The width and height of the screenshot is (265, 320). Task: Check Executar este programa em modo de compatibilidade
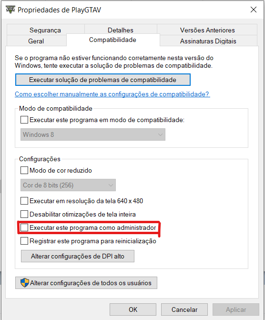click(x=24, y=120)
